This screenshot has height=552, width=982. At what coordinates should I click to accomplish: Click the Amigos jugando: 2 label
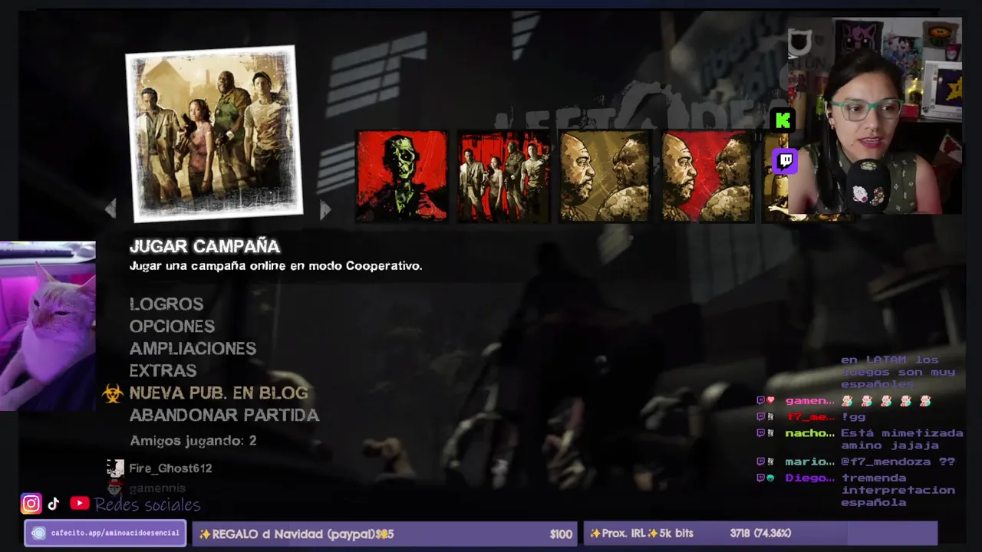[x=193, y=441]
